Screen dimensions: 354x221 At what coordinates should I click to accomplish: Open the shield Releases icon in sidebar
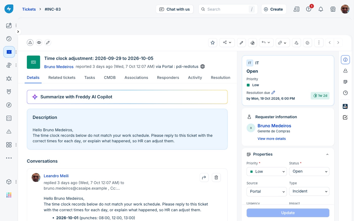click(x=9, y=92)
